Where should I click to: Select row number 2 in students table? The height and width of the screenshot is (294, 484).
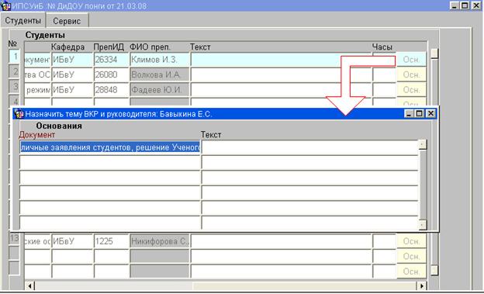pos(15,71)
